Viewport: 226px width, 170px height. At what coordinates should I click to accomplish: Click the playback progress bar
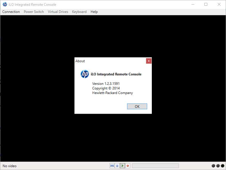(155, 166)
